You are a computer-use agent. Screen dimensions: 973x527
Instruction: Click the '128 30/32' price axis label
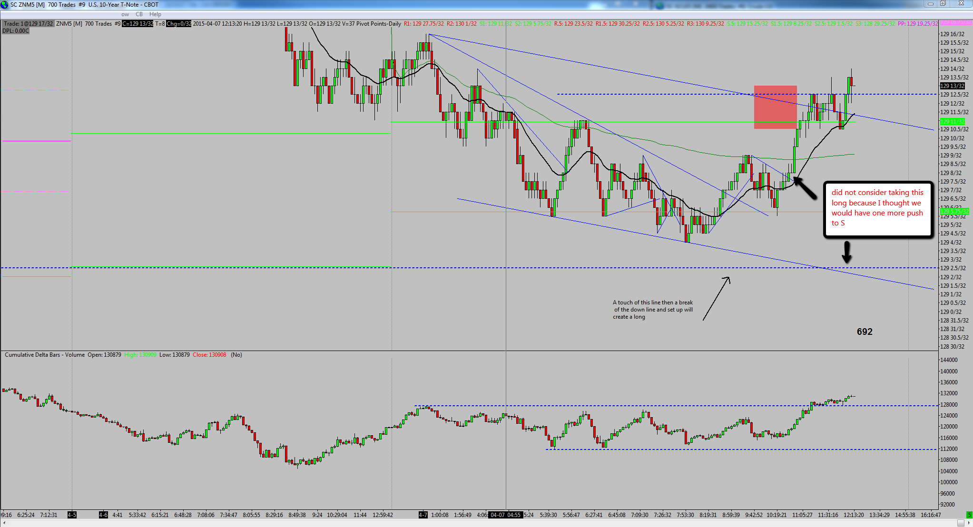[952, 347]
